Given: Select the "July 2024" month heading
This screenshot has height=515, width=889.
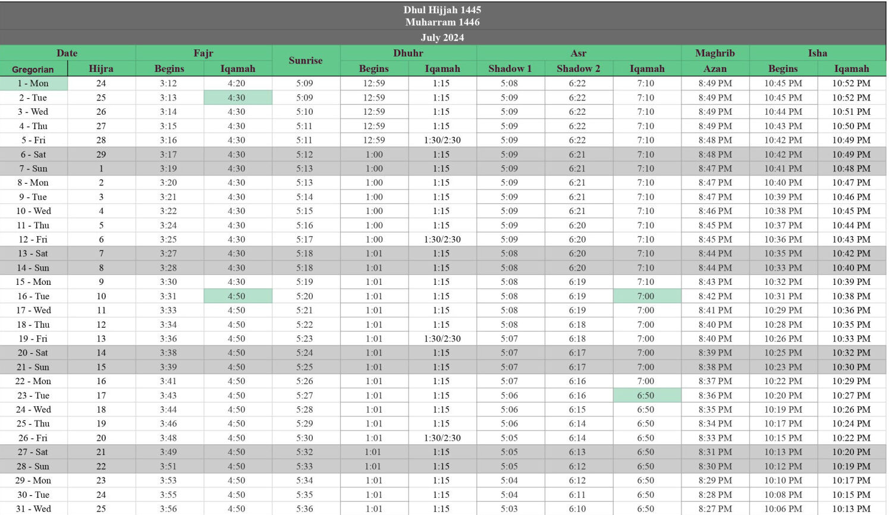Looking at the screenshot, I should pyautogui.click(x=442, y=37).
